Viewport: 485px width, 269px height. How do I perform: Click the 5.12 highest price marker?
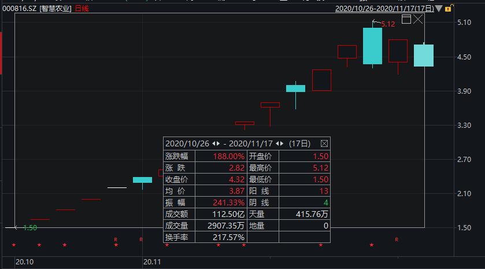387,24
